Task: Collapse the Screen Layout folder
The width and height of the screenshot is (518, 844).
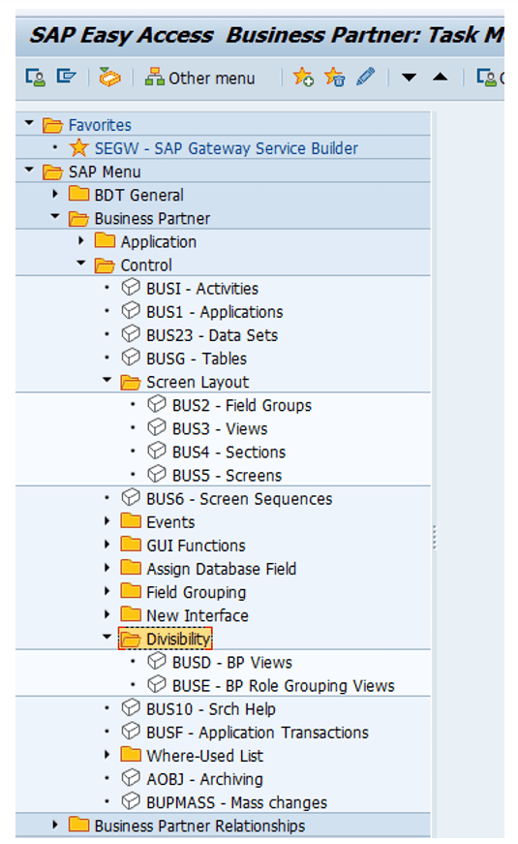Action: coord(107,381)
